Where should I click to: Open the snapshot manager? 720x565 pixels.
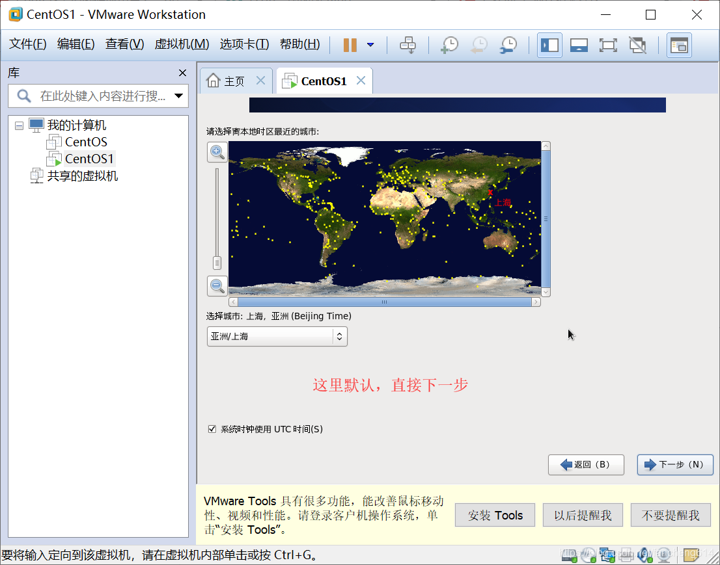(508, 45)
